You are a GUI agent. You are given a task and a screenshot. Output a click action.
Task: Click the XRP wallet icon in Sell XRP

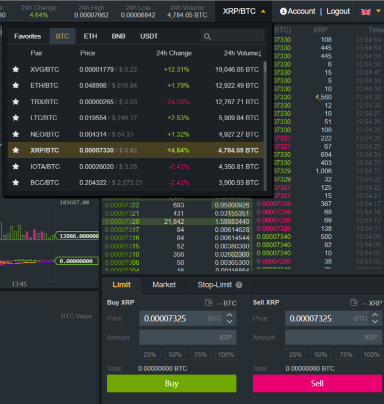[x=354, y=302]
